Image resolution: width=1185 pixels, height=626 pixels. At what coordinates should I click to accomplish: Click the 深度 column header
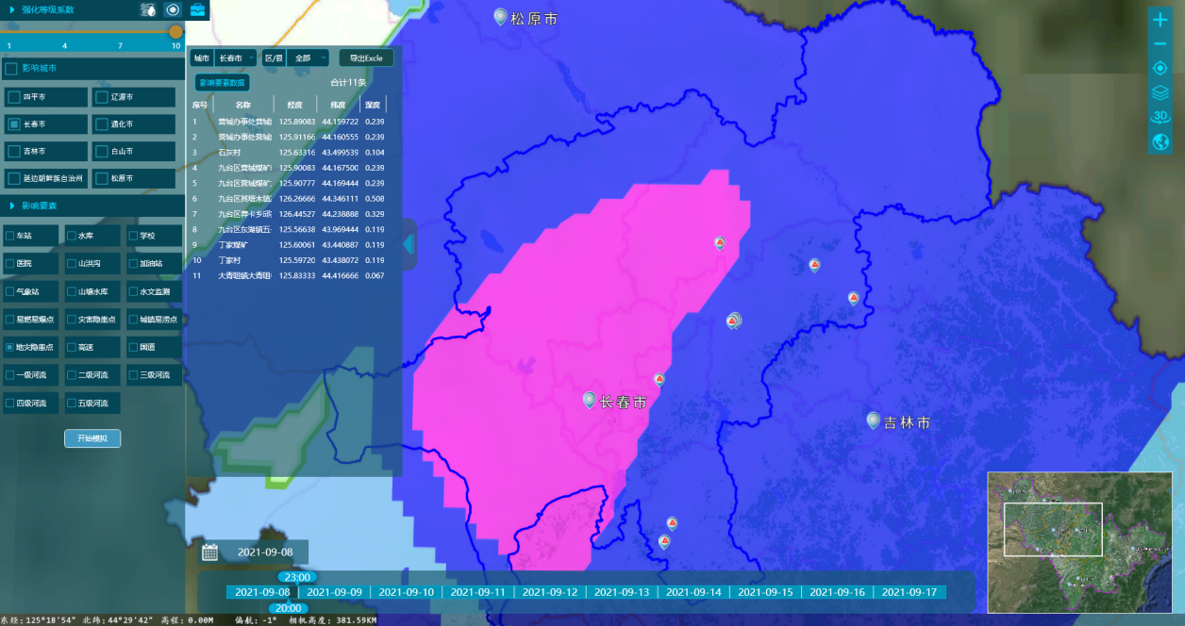click(x=373, y=105)
